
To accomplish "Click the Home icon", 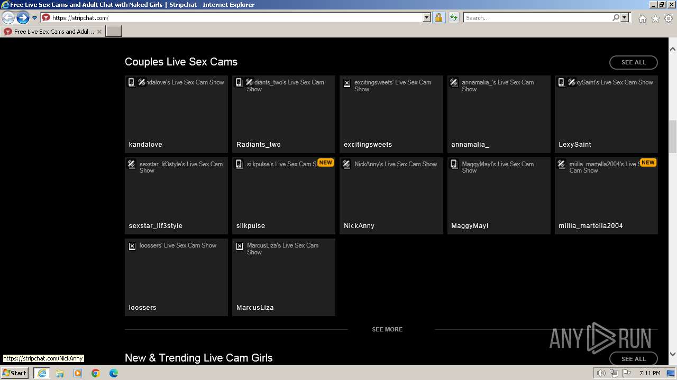I will pyautogui.click(x=642, y=18).
